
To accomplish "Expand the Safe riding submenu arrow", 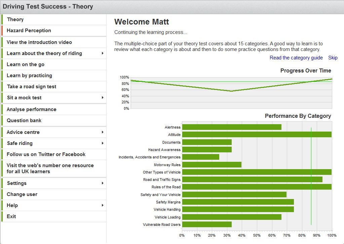I will pyautogui.click(x=102, y=143).
